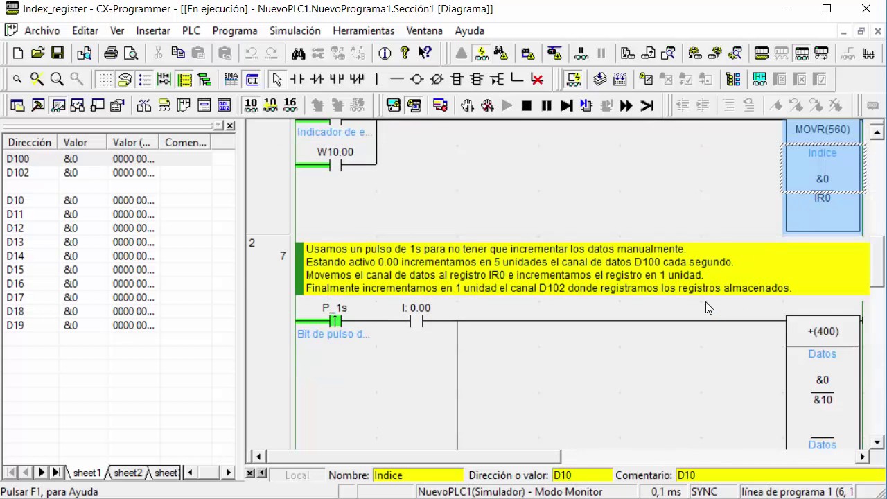
Task: Pause the simulation
Action: click(546, 106)
